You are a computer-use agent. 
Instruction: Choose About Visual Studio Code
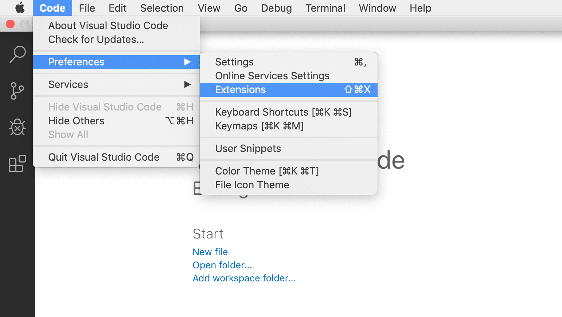(x=116, y=25)
